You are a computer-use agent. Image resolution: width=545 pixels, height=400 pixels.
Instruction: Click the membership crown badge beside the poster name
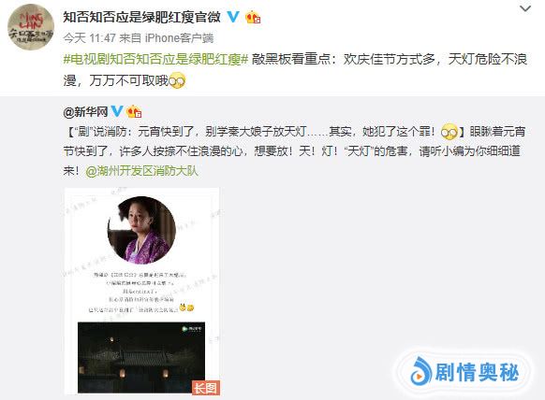coord(253,18)
